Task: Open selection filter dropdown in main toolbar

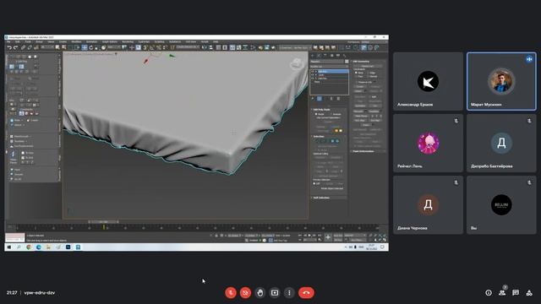Action: (x=47, y=47)
